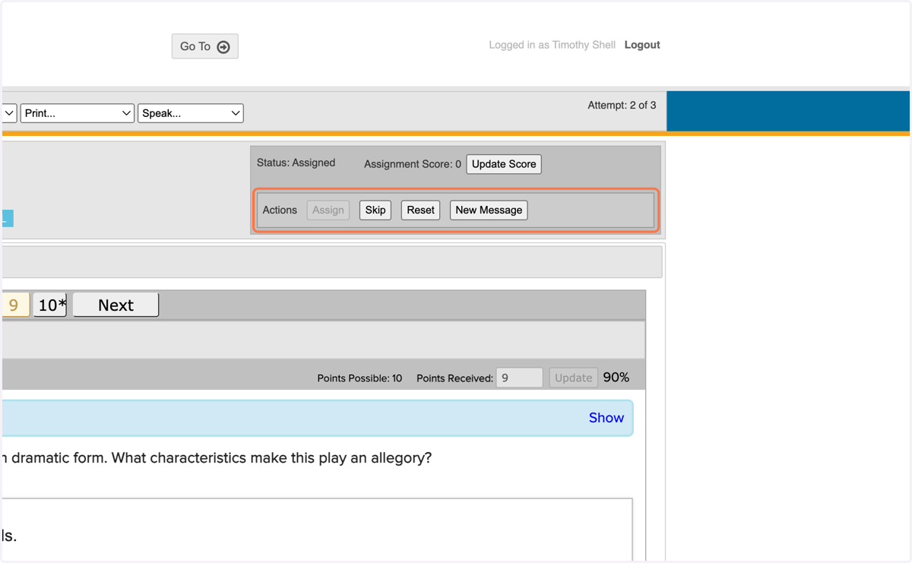
Task: Click the arrow icon in Go To button
Action: point(223,47)
